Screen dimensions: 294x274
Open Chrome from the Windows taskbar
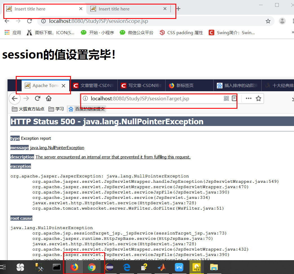pos(92,267)
